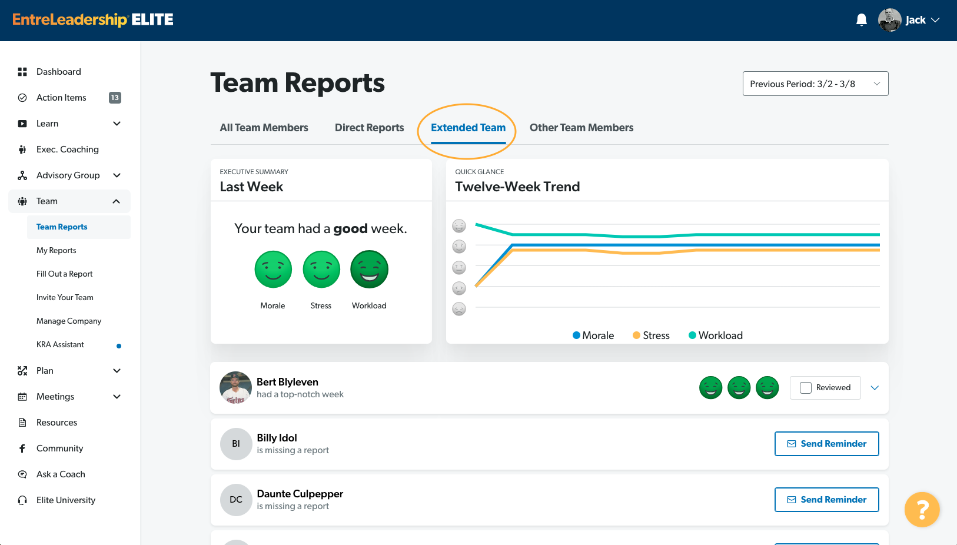This screenshot has width=957, height=545.
Task: Click the Exec. Coaching person icon
Action: pyautogui.click(x=22, y=149)
